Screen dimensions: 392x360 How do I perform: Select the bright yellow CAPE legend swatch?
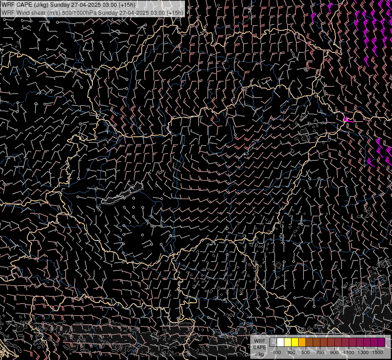coord(295,342)
